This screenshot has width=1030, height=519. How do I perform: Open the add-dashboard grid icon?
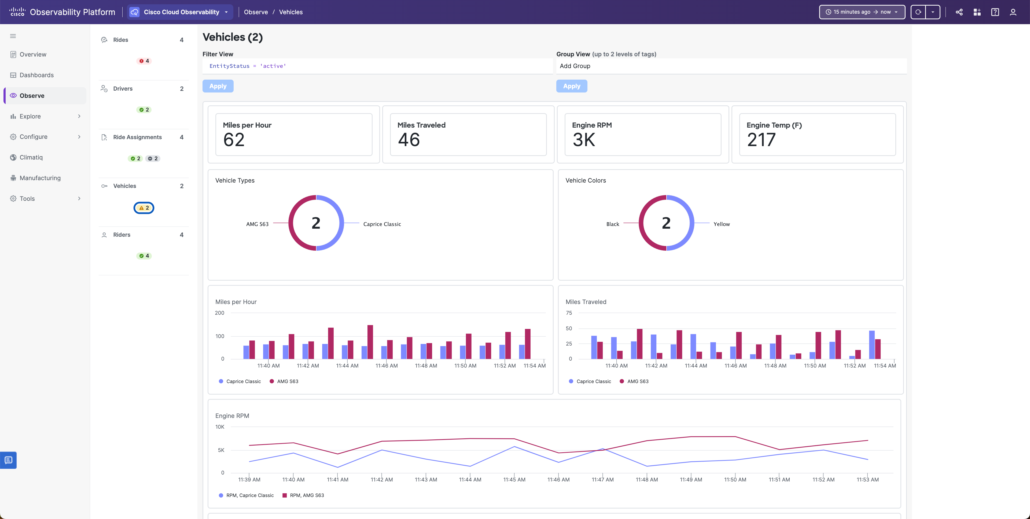click(x=977, y=12)
